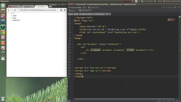Open System Settings wrench icon in launcher

tap(3, 48)
